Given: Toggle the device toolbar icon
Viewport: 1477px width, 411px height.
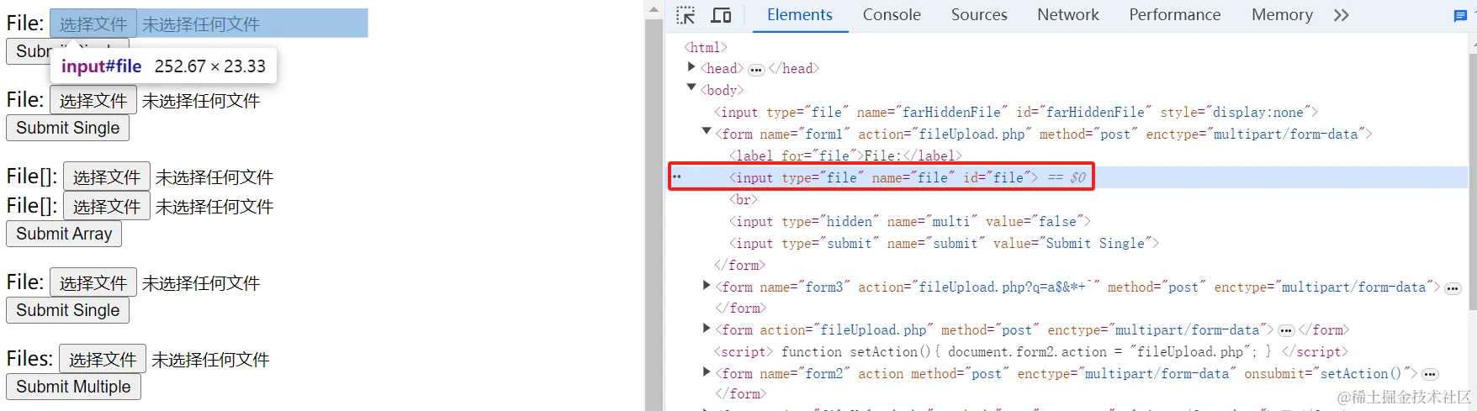Looking at the screenshot, I should (x=721, y=15).
